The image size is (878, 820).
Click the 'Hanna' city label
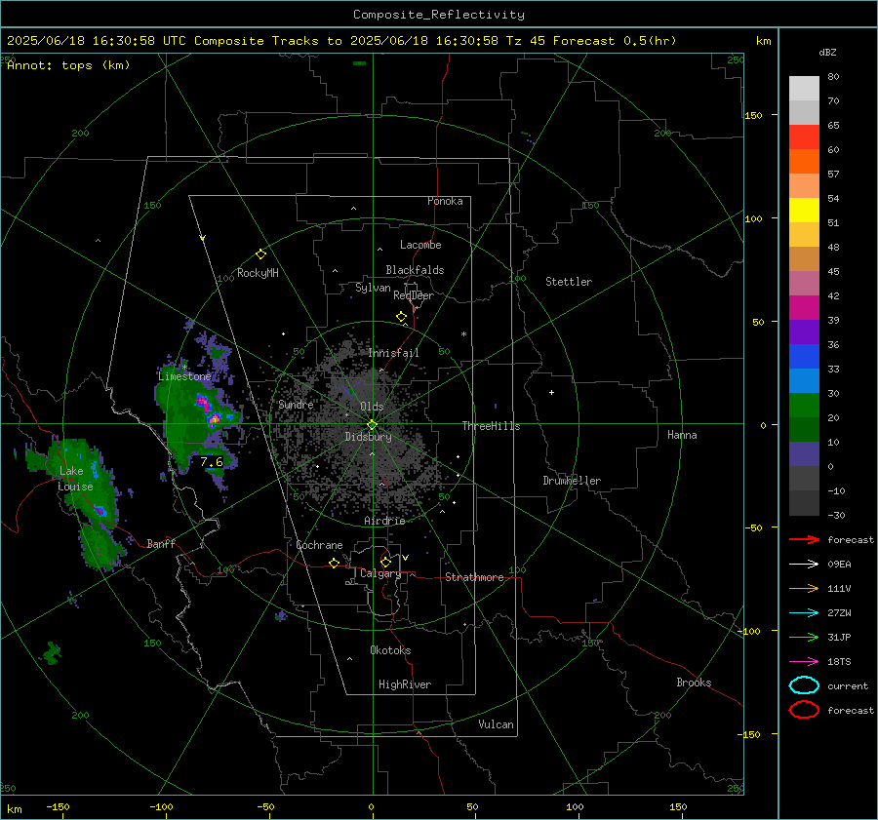coord(682,435)
